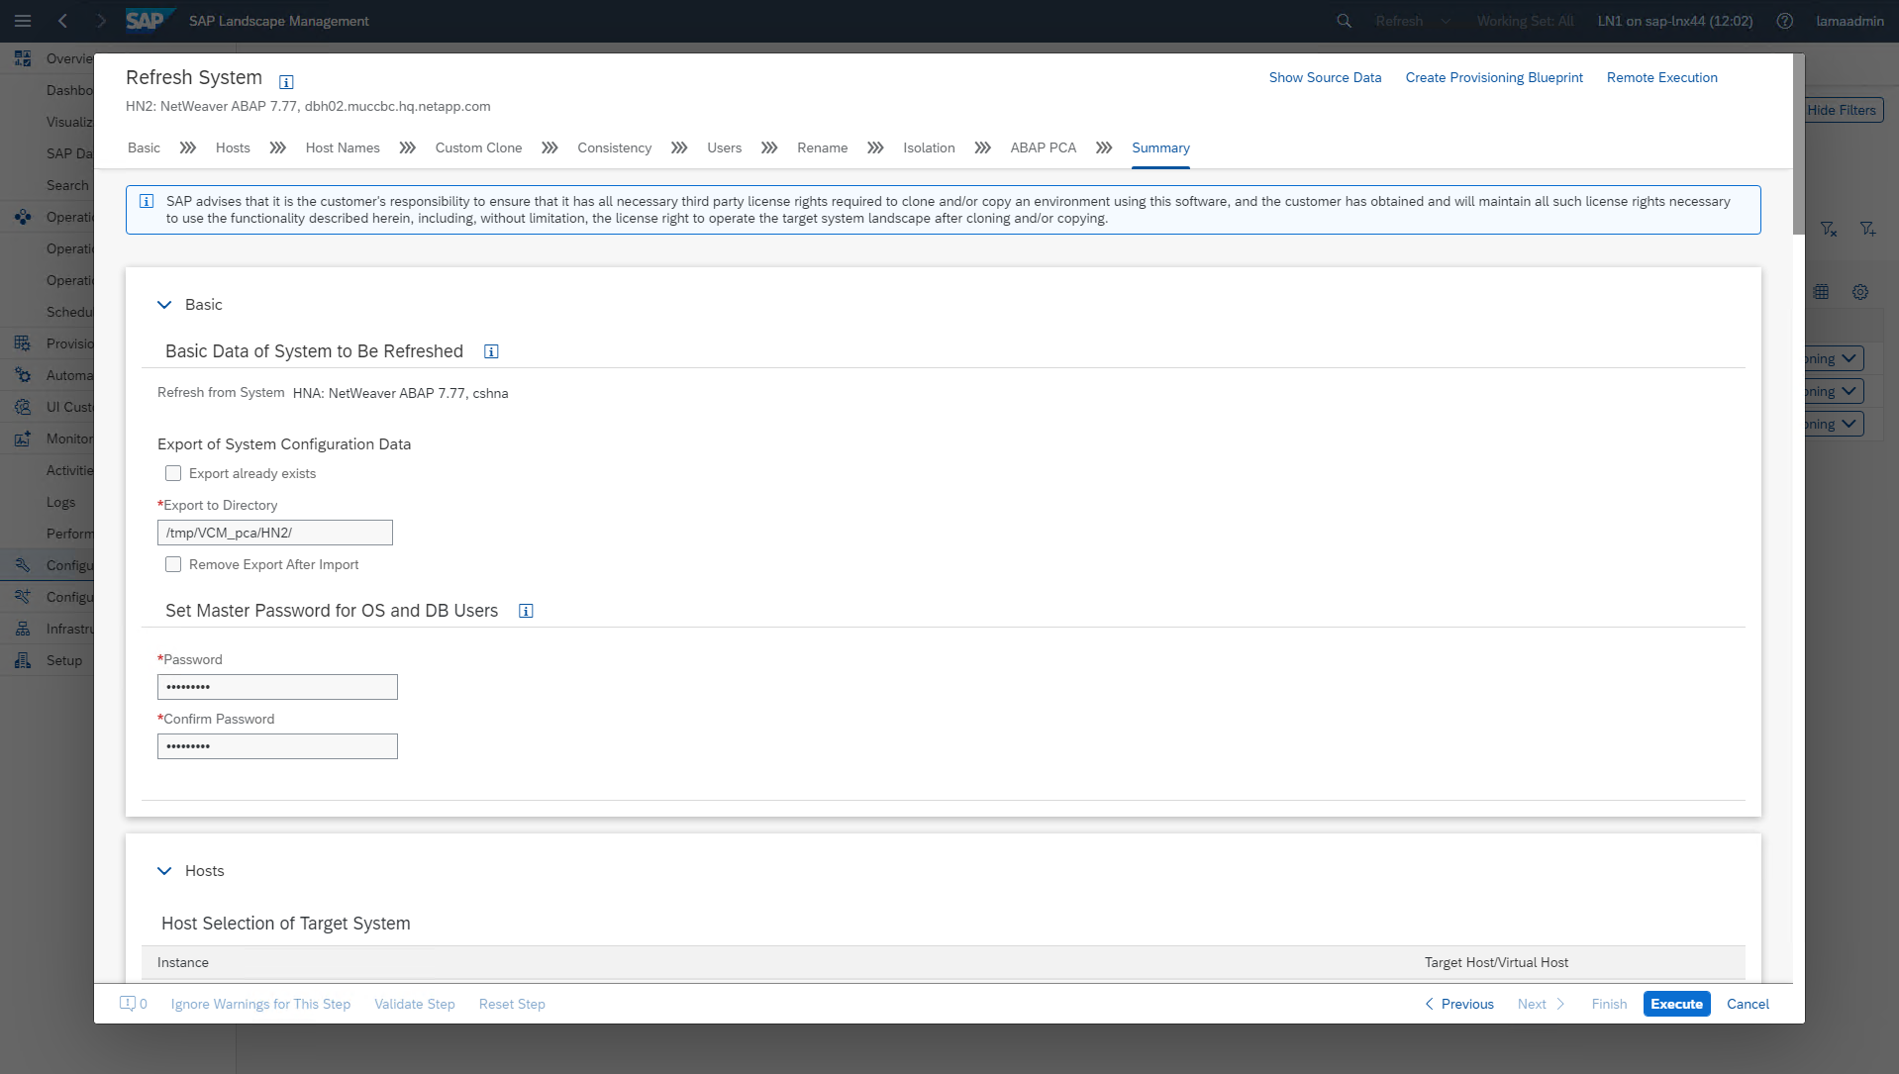Click the Export to Directory field
This screenshot has height=1074, width=1899.
[x=275, y=533]
